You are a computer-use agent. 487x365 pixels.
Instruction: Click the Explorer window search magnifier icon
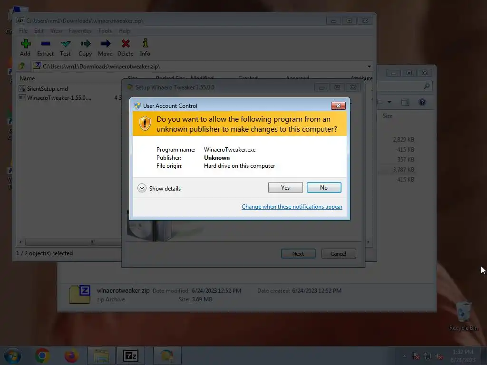click(x=427, y=86)
